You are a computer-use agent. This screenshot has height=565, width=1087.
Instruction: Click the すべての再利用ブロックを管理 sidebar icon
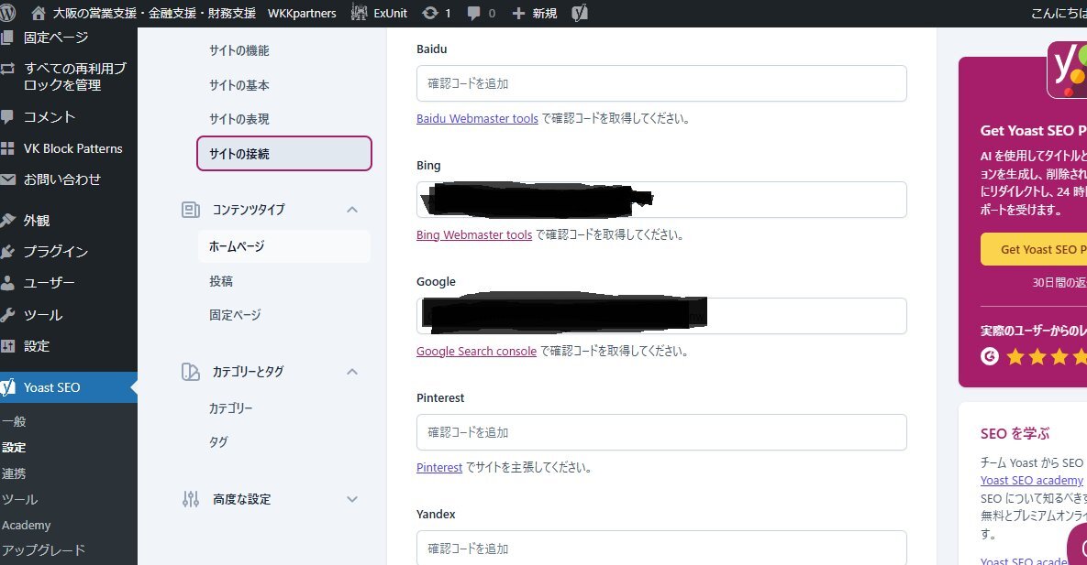coord(7,69)
